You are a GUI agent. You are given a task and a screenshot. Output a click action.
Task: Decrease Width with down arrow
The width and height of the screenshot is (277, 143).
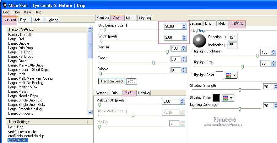point(184,39)
